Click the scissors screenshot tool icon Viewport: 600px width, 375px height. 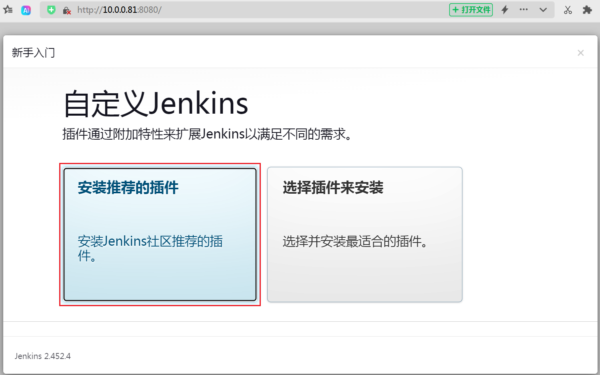tap(568, 10)
